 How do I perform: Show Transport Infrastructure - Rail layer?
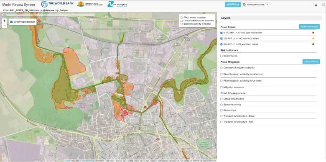click(222, 122)
